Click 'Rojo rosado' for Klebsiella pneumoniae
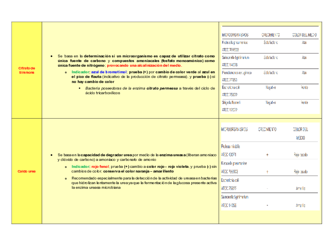The width and height of the screenshot is (326, 231). click(300, 172)
